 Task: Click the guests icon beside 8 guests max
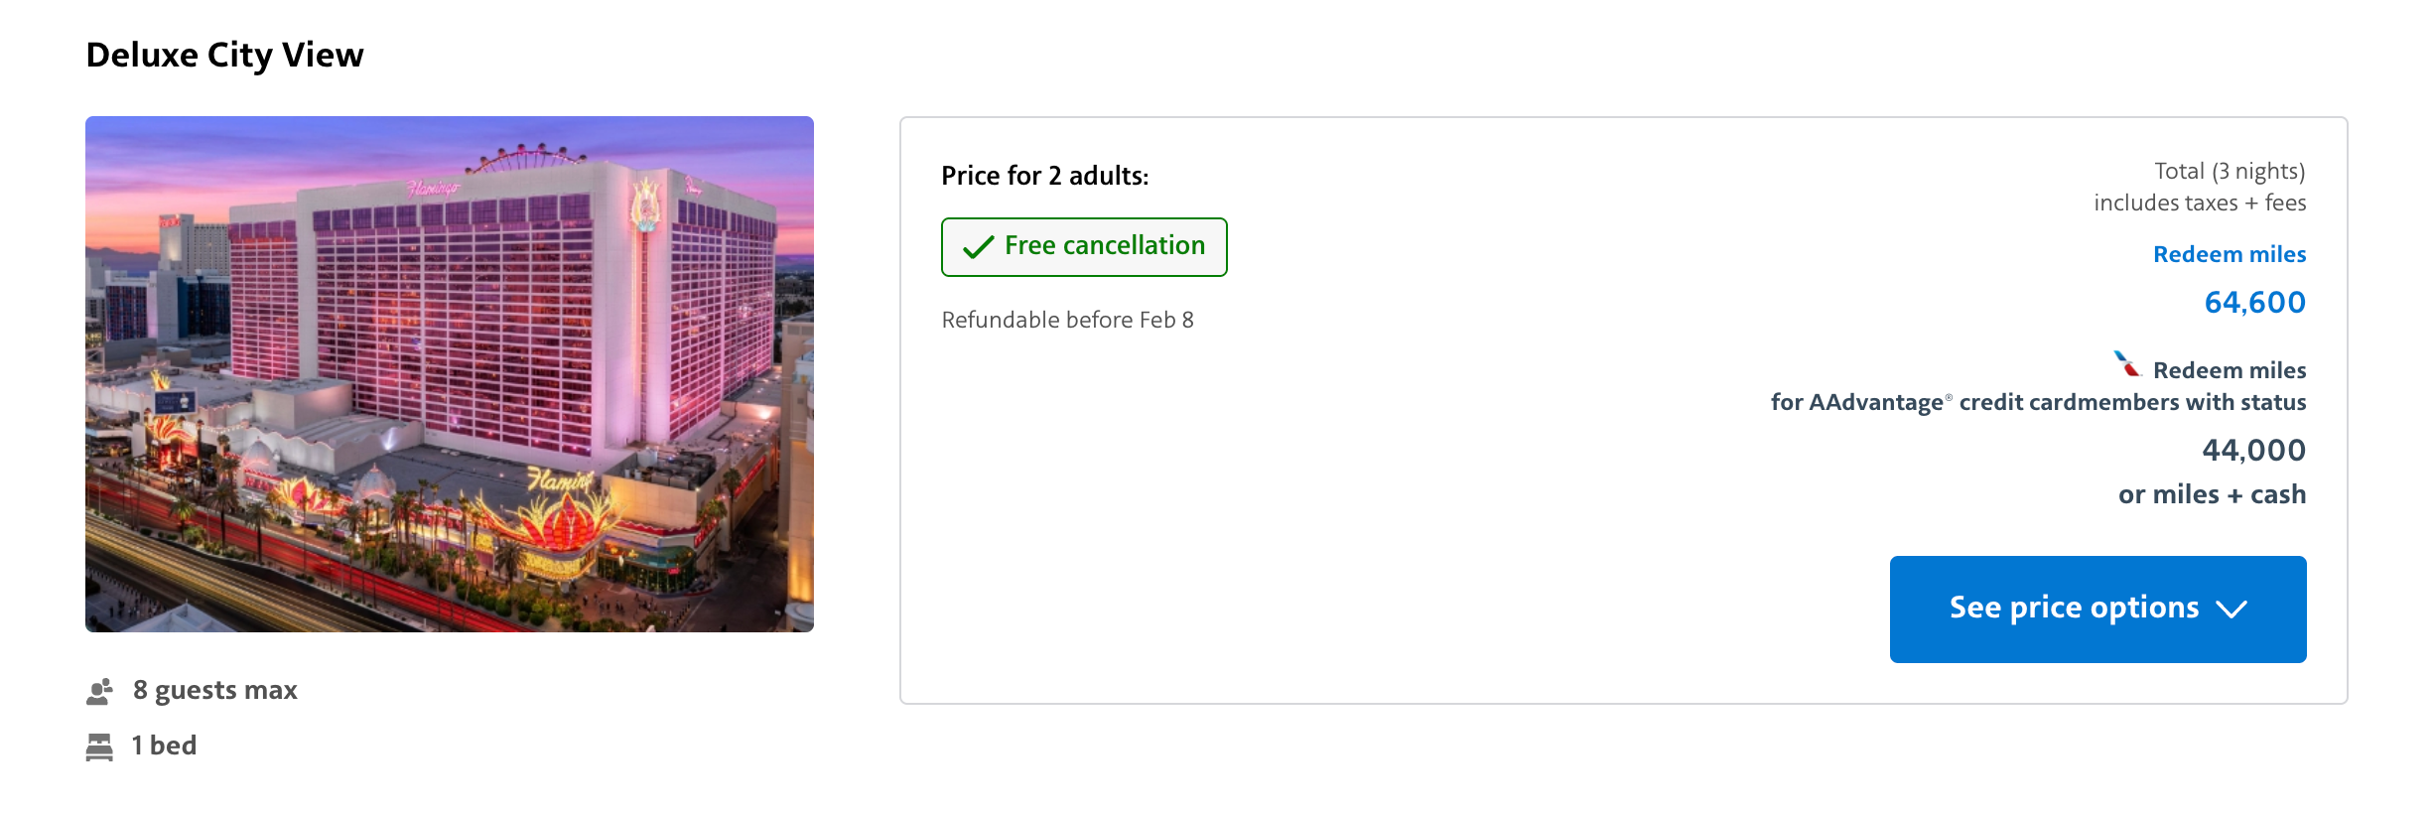[99, 691]
